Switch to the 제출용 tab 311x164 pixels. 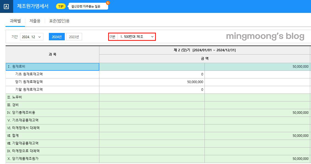(x=35, y=21)
